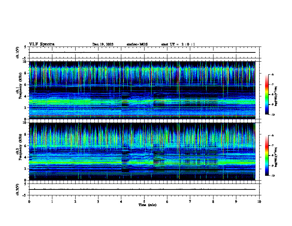The image size is (292, 226).
Task: Click the ch.2 color scale bar
Action: 267,155
